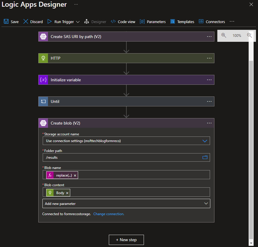Open the Templates gallery

coord(182,22)
